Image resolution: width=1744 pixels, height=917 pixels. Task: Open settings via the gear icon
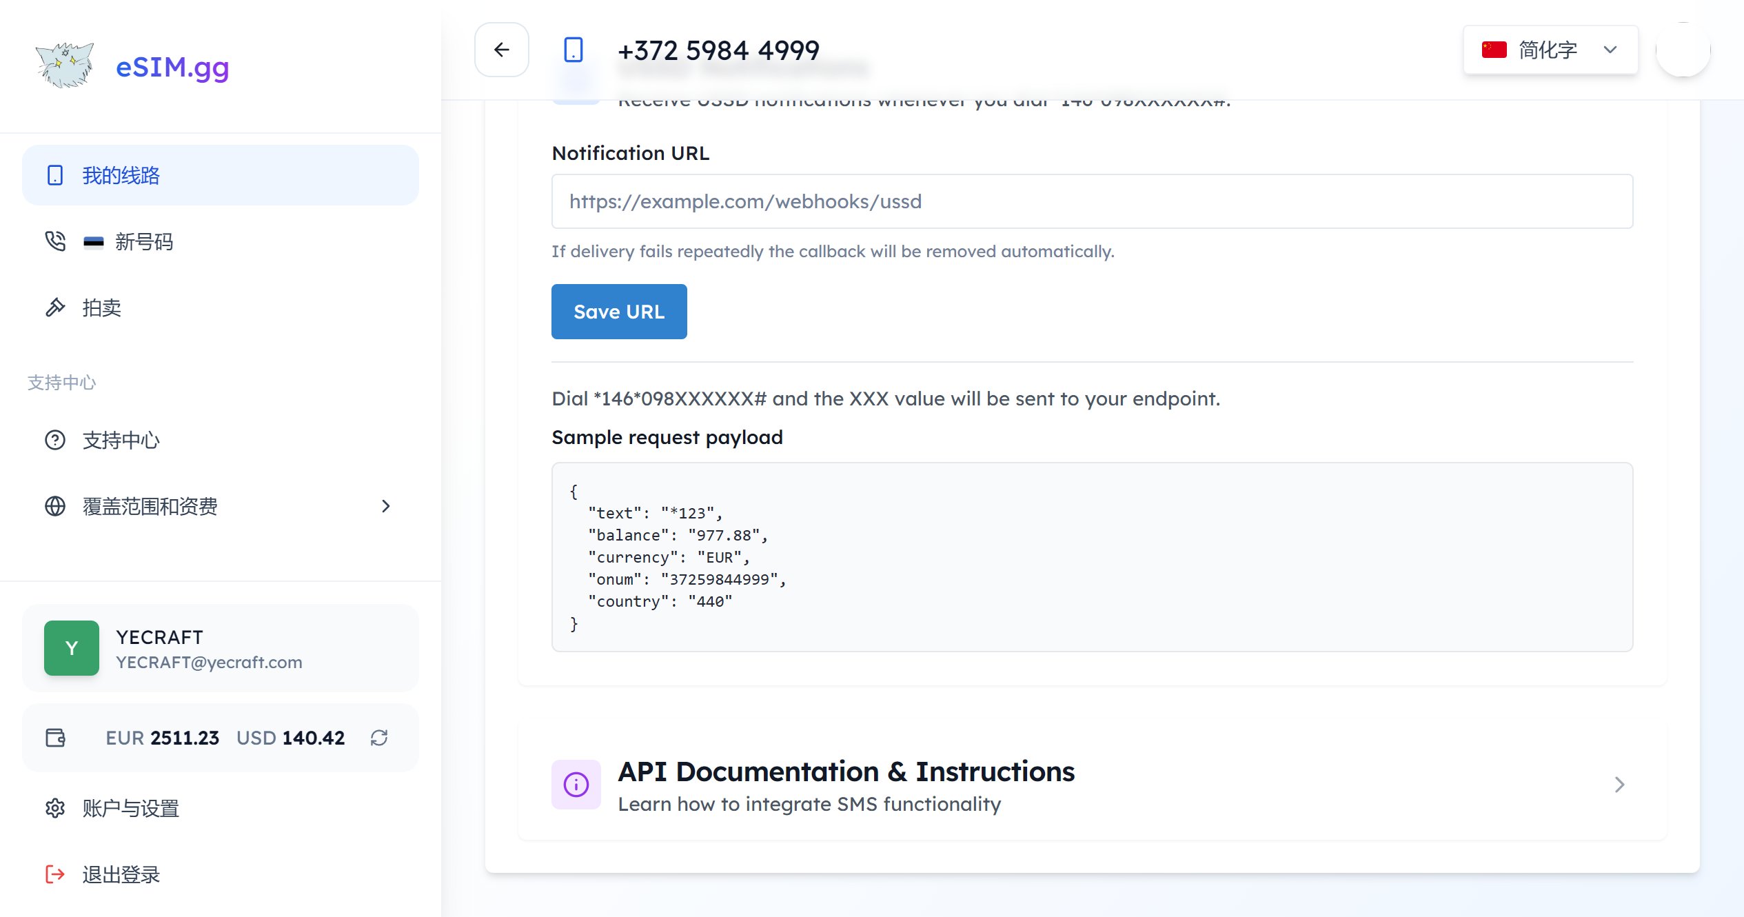55,808
